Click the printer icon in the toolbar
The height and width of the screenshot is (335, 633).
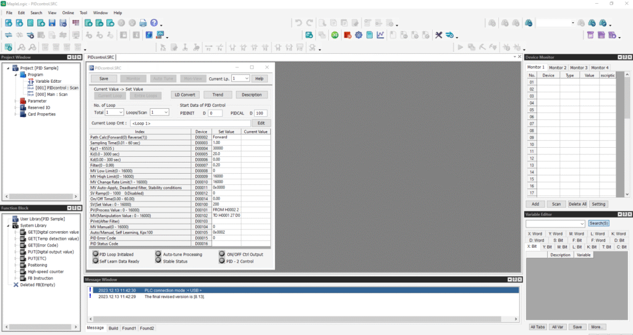coord(143,23)
